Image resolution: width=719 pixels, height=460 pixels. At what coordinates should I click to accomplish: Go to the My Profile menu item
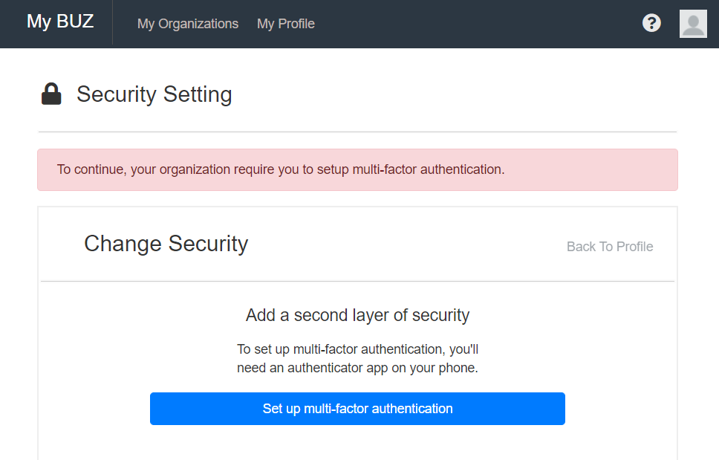[286, 24]
